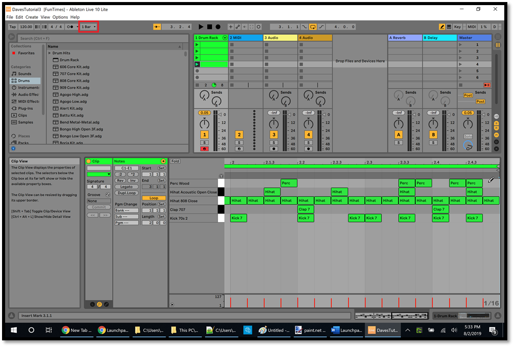Open the Options menu
The image size is (514, 347).
pos(60,17)
